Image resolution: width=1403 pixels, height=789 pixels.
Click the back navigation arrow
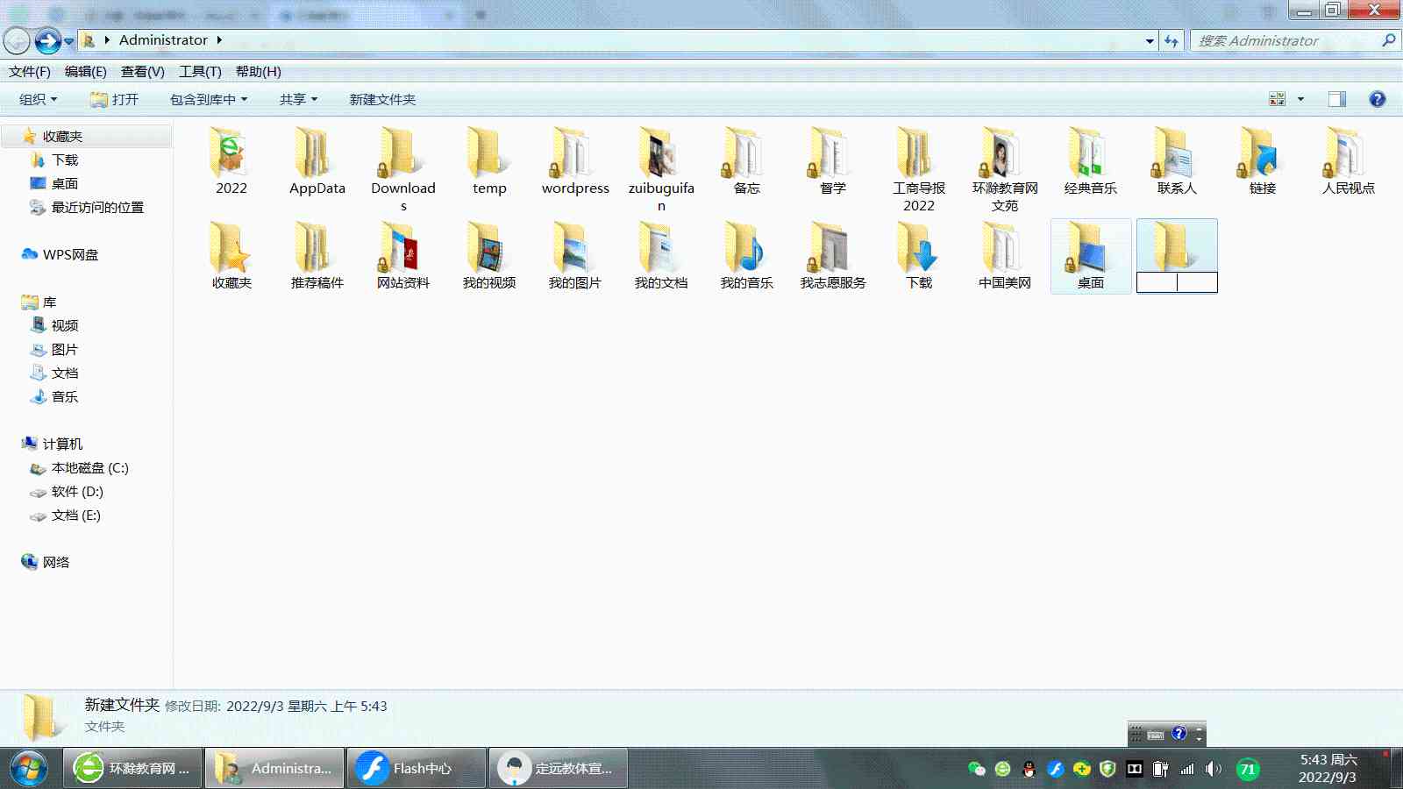tap(17, 40)
